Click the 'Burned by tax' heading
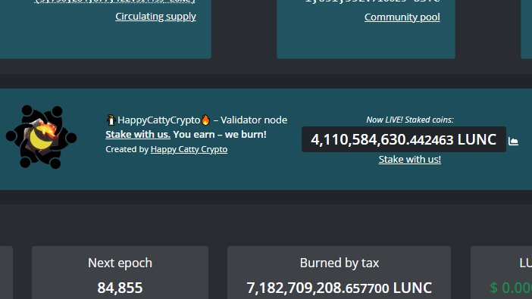Screen dimensions: 532x299 (340, 263)
